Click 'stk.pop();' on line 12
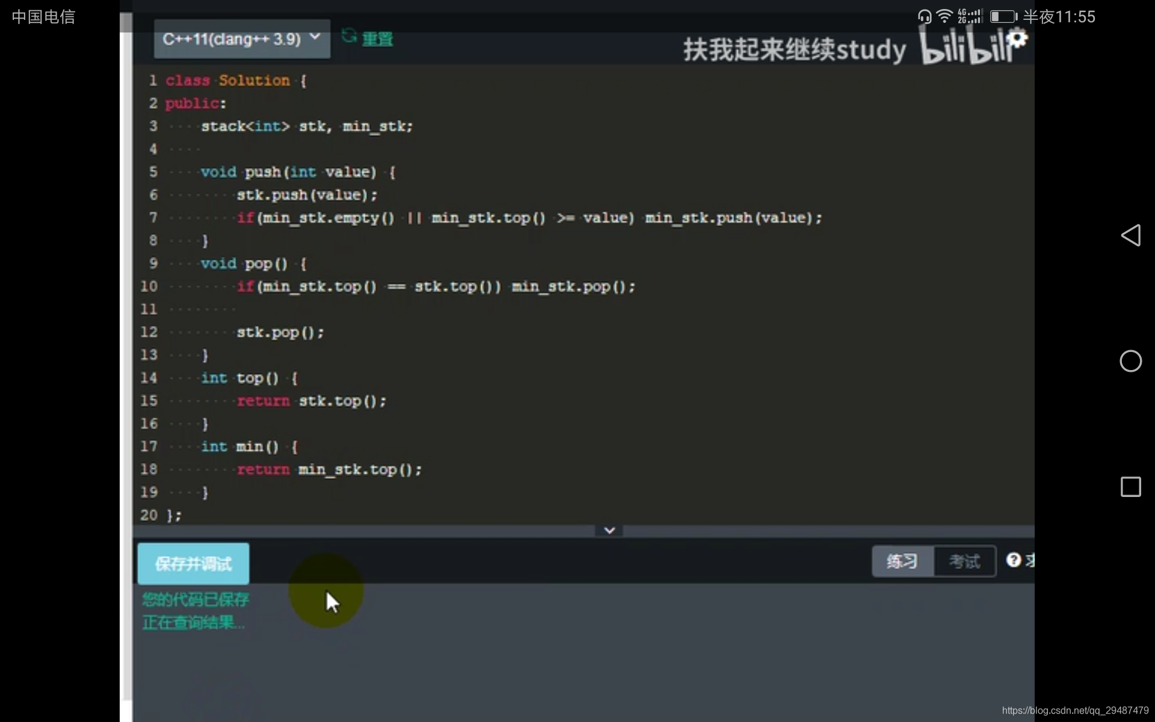The width and height of the screenshot is (1155, 722). (280, 332)
